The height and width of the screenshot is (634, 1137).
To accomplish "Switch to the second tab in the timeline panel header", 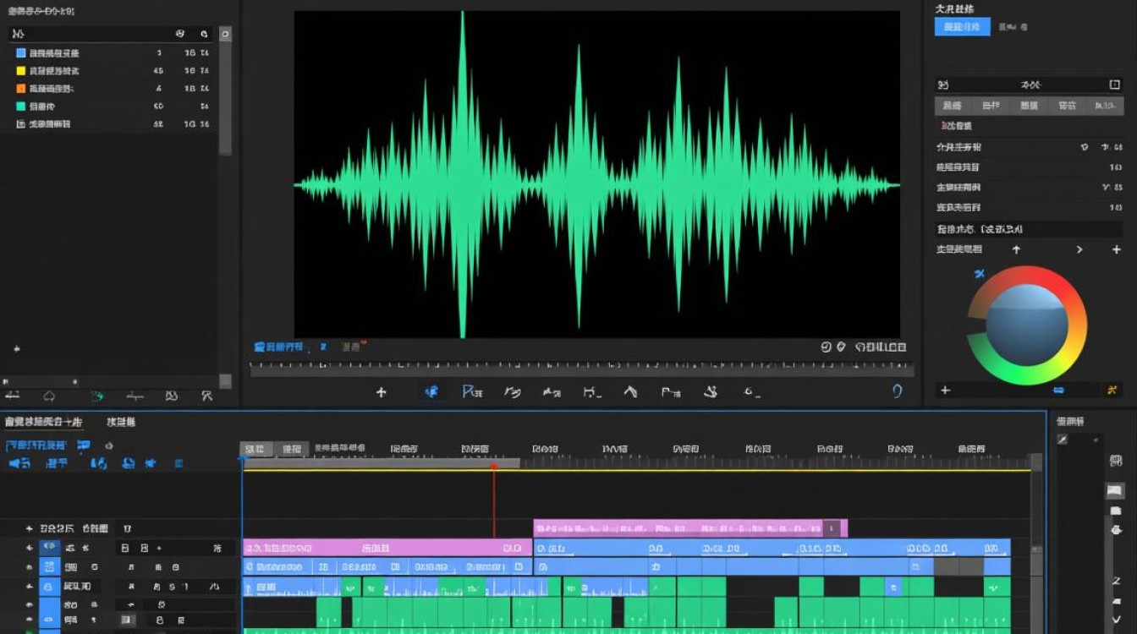I will (121, 422).
